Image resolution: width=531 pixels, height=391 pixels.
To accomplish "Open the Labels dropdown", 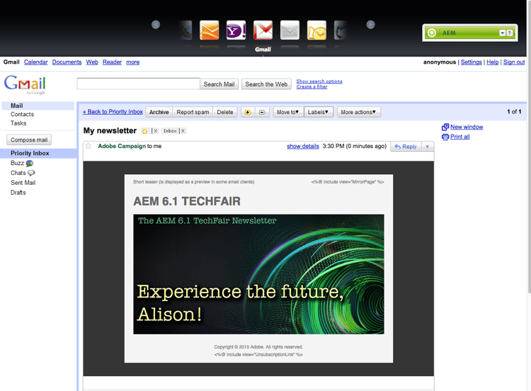I will pyautogui.click(x=319, y=112).
